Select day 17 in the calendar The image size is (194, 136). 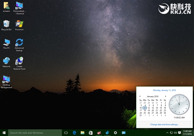tap(141, 110)
